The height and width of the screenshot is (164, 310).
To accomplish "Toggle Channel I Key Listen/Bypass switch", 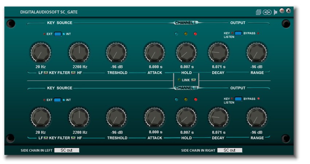I will point(238,33).
